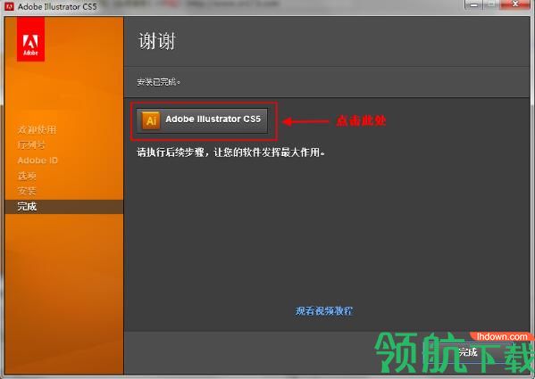Select Adobe ID step in sidebar

[x=38, y=161]
